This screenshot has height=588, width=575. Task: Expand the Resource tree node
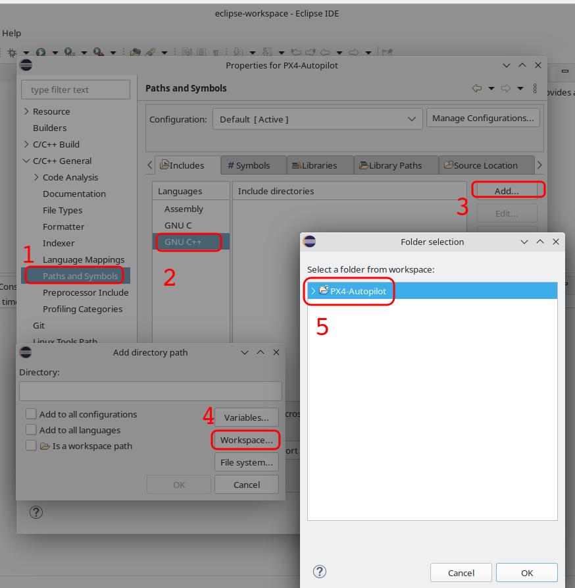point(26,111)
